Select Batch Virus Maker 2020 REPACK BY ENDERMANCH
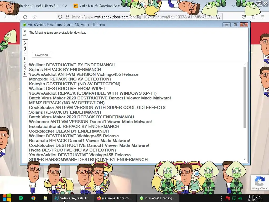The width and height of the screenshot is (269, 202). [81, 117]
